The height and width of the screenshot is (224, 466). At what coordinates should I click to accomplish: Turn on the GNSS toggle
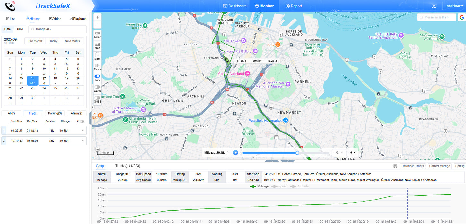pyautogui.click(x=97, y=98)
